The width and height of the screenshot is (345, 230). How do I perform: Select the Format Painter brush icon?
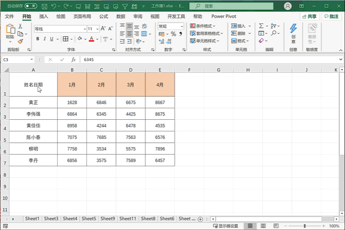(x=20, y=41)
